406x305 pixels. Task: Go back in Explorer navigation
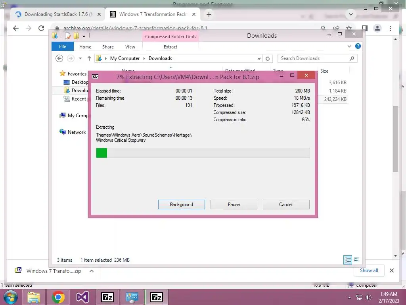59,58
